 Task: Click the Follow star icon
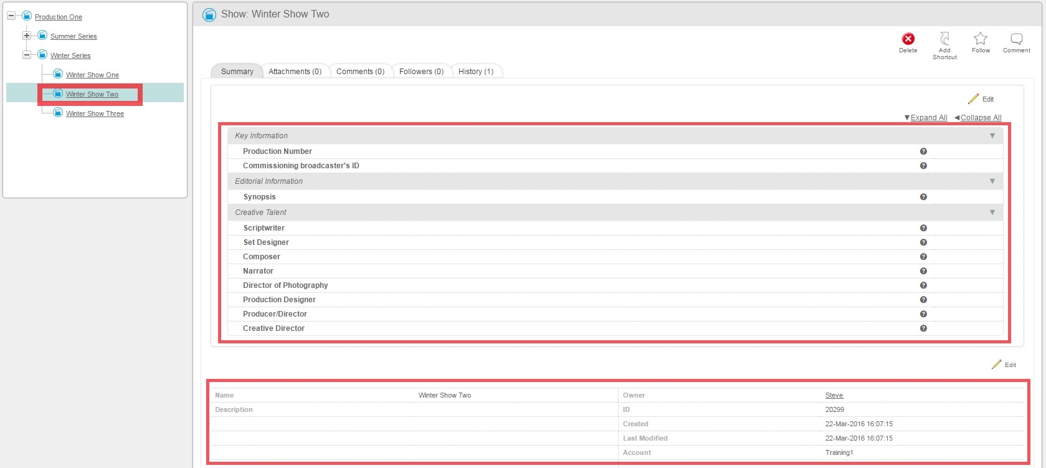pyautogui.click(x=981, y=39)
